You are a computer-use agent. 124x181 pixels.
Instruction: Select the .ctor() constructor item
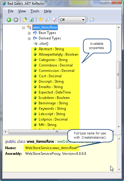coord(43,44)
